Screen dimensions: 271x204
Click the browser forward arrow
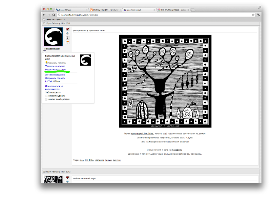click(49, 15)
